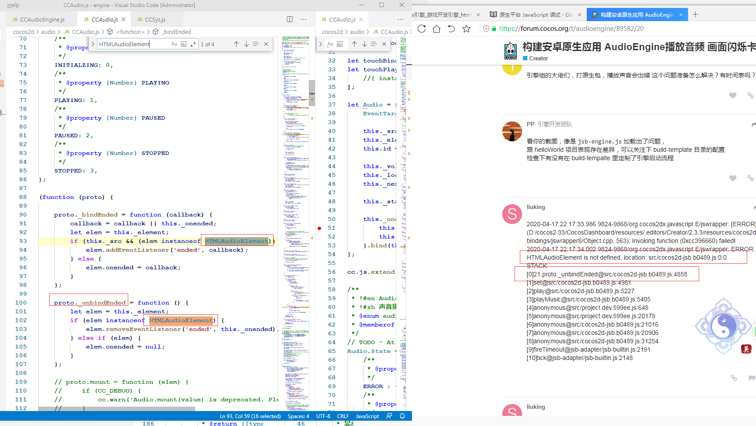Expand replace mode in left find widget

coord(93,44)
